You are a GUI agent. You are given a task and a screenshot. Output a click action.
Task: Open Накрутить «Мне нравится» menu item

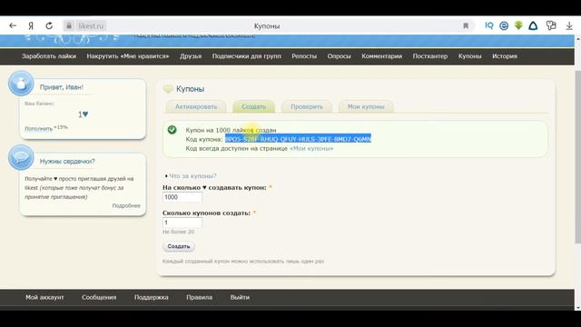(128, 56)
